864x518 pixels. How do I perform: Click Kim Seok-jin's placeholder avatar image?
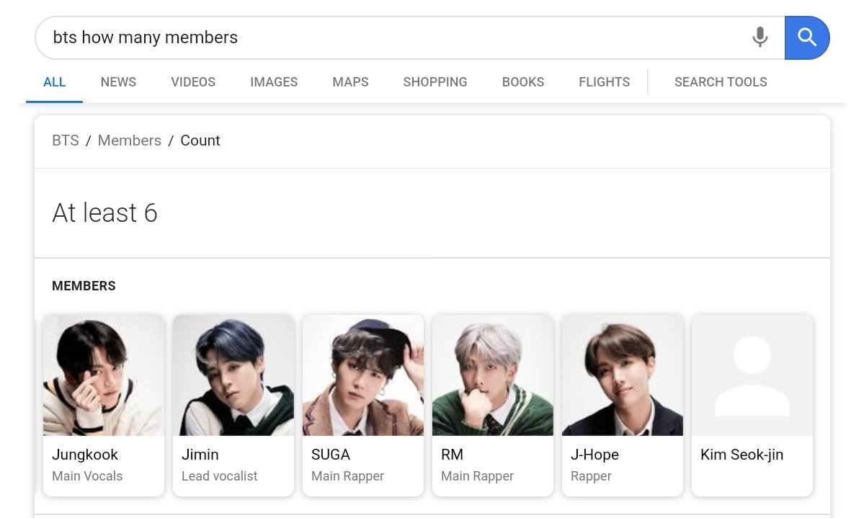(x=752, y=375)
